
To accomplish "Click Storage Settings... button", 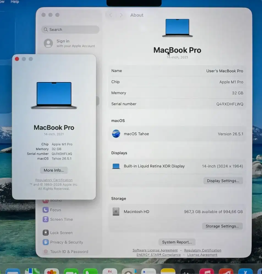I will pyautogui.click(x=222, y=226).
